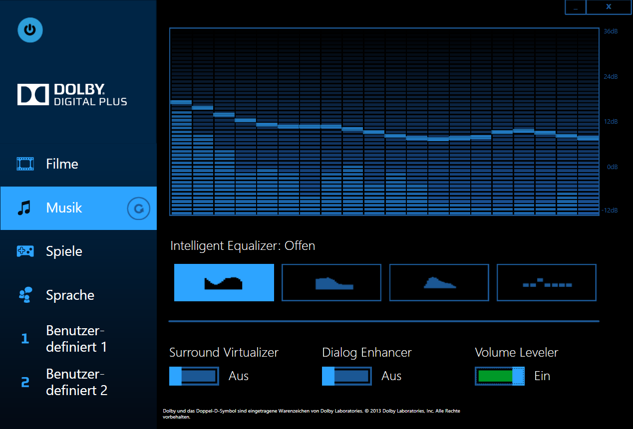Click the -12dB scale label
The image size is (633, 429).
click(x=610, y=211)
